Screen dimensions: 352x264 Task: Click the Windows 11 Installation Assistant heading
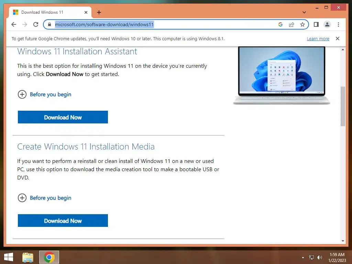tap(77, 52)
